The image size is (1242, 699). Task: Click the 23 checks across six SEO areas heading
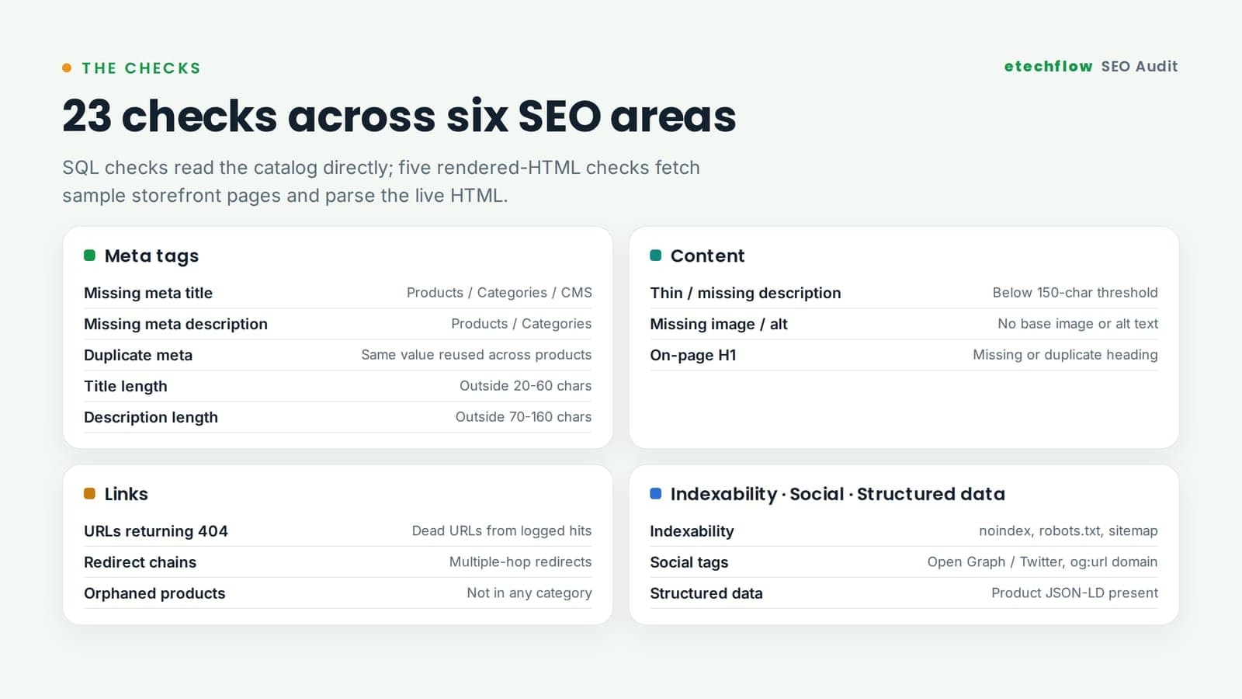[399, 116]
